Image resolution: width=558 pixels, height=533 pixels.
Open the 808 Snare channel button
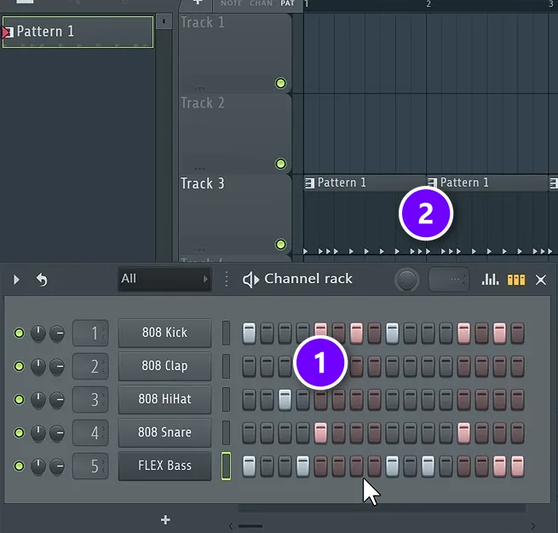pyautogui.click(x=164, y=432)
